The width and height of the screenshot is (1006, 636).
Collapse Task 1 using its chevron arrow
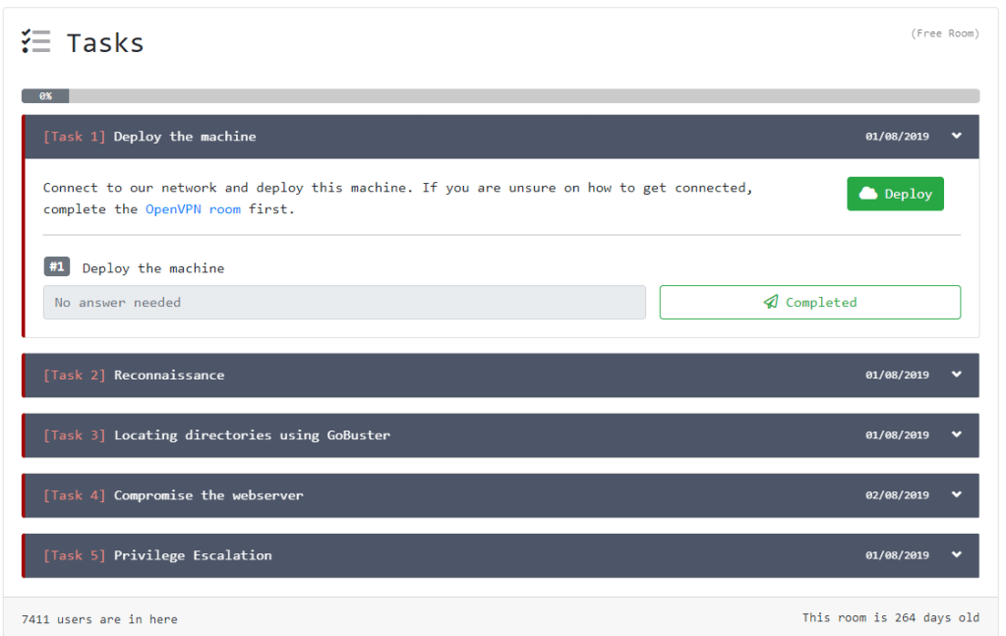click(x=956, y=137)
